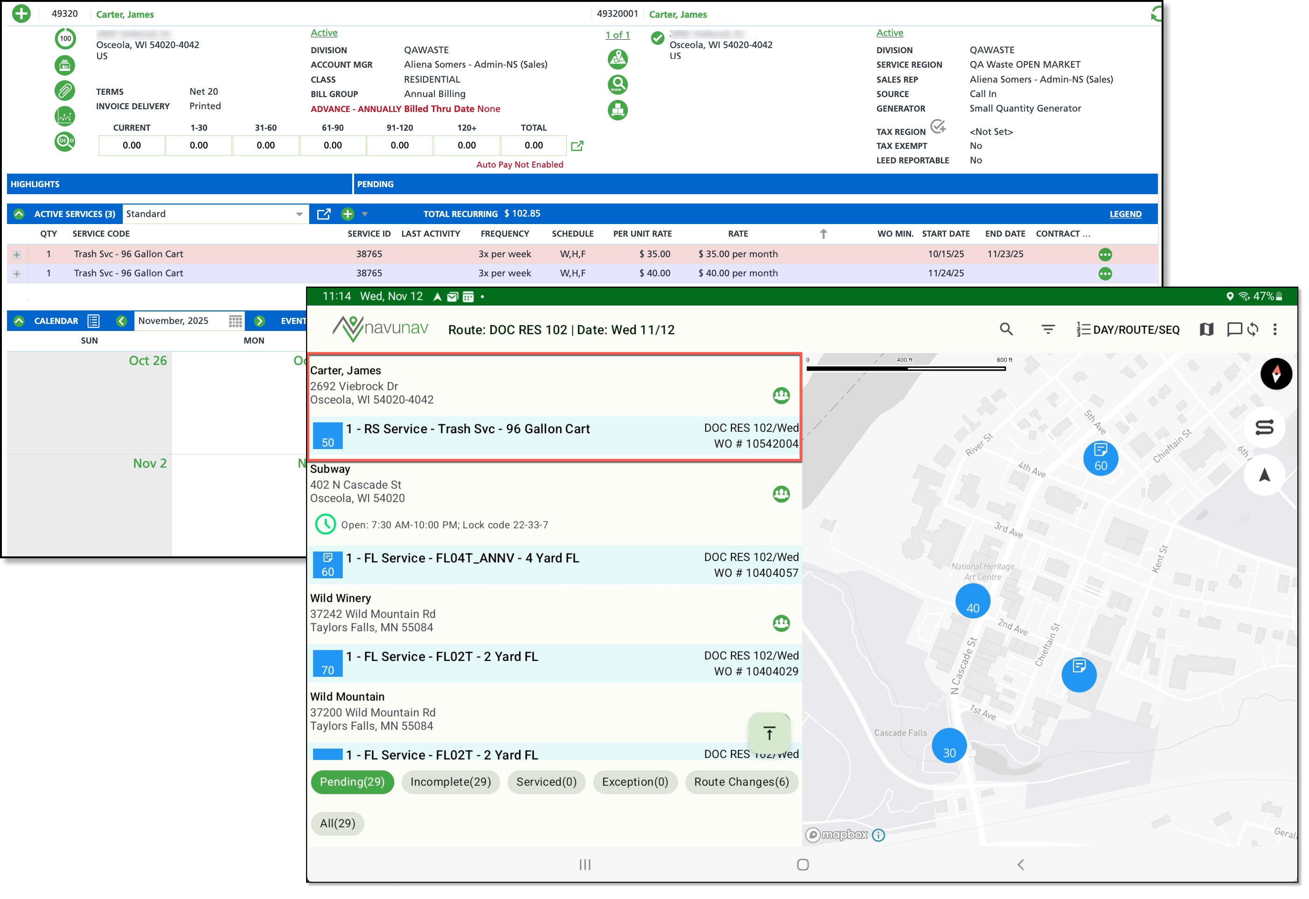Tap the compass icon on the map

(x=1276, y=373)
